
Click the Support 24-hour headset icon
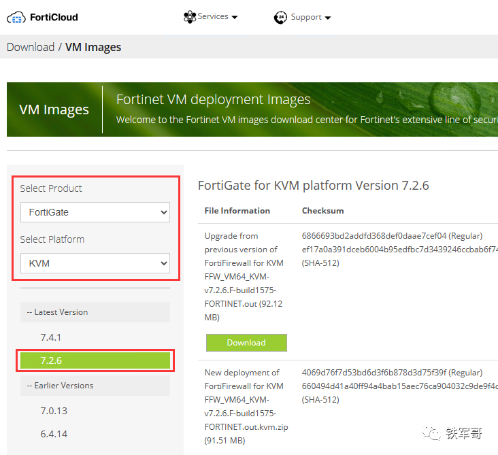point(280,17)
